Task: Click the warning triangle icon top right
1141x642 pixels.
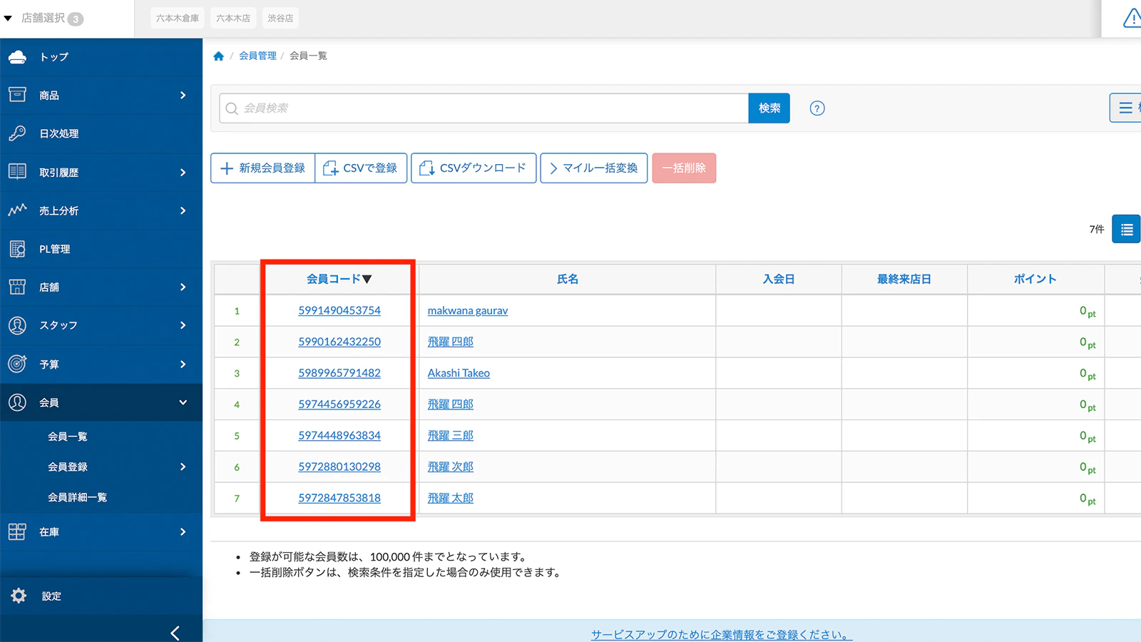Action: [x=1132, y=19]
